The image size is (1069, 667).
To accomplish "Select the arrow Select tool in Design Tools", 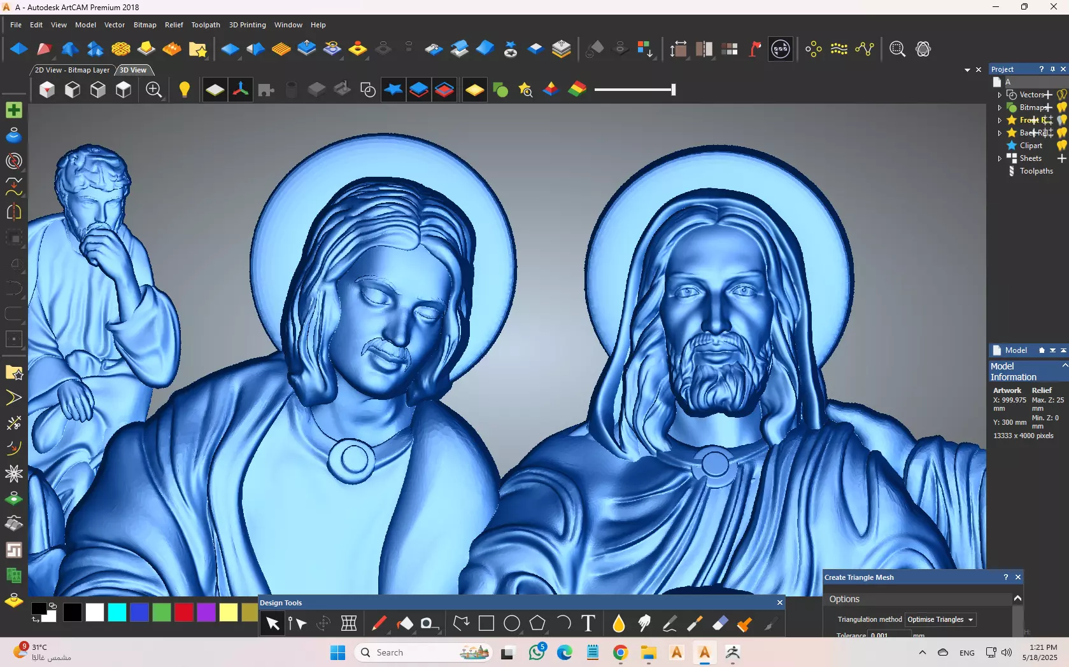I will (x=273, y=624).
